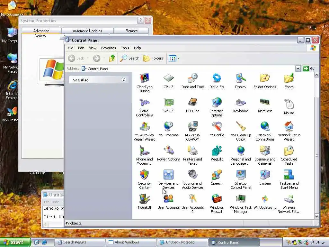Viewport: 329px width, 247px height.
Task: Open Phone and Modem options
Action: [144, 155]
